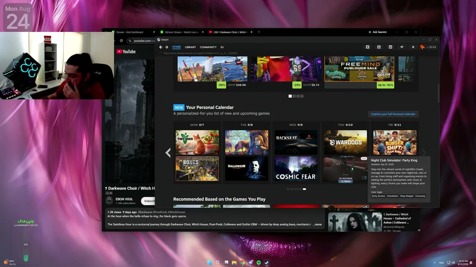This screenshot has width=476, height=267.
Task: Open Spotify from the taskbar
Action: [x=259, y=263]
